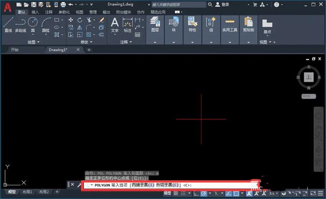
Task: Expand the Draw (绘图) panel
Action: tap(34, 42)
